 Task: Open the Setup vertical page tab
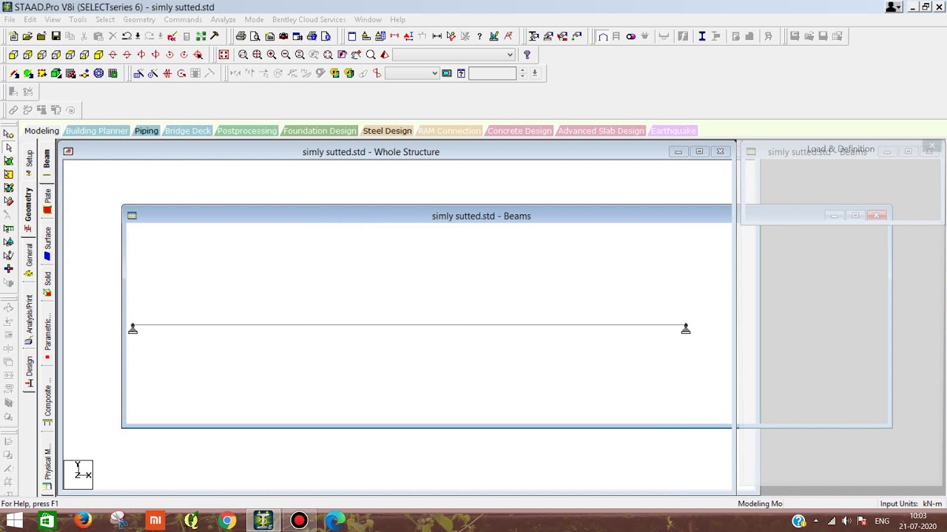(29, 163)
